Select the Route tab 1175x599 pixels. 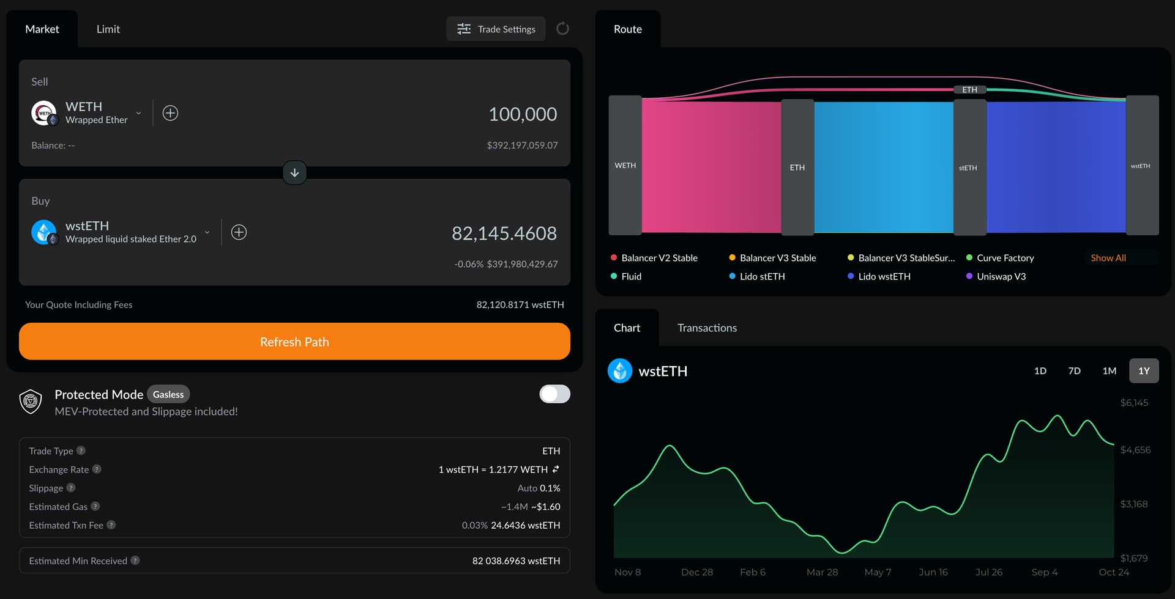point(628,29)
